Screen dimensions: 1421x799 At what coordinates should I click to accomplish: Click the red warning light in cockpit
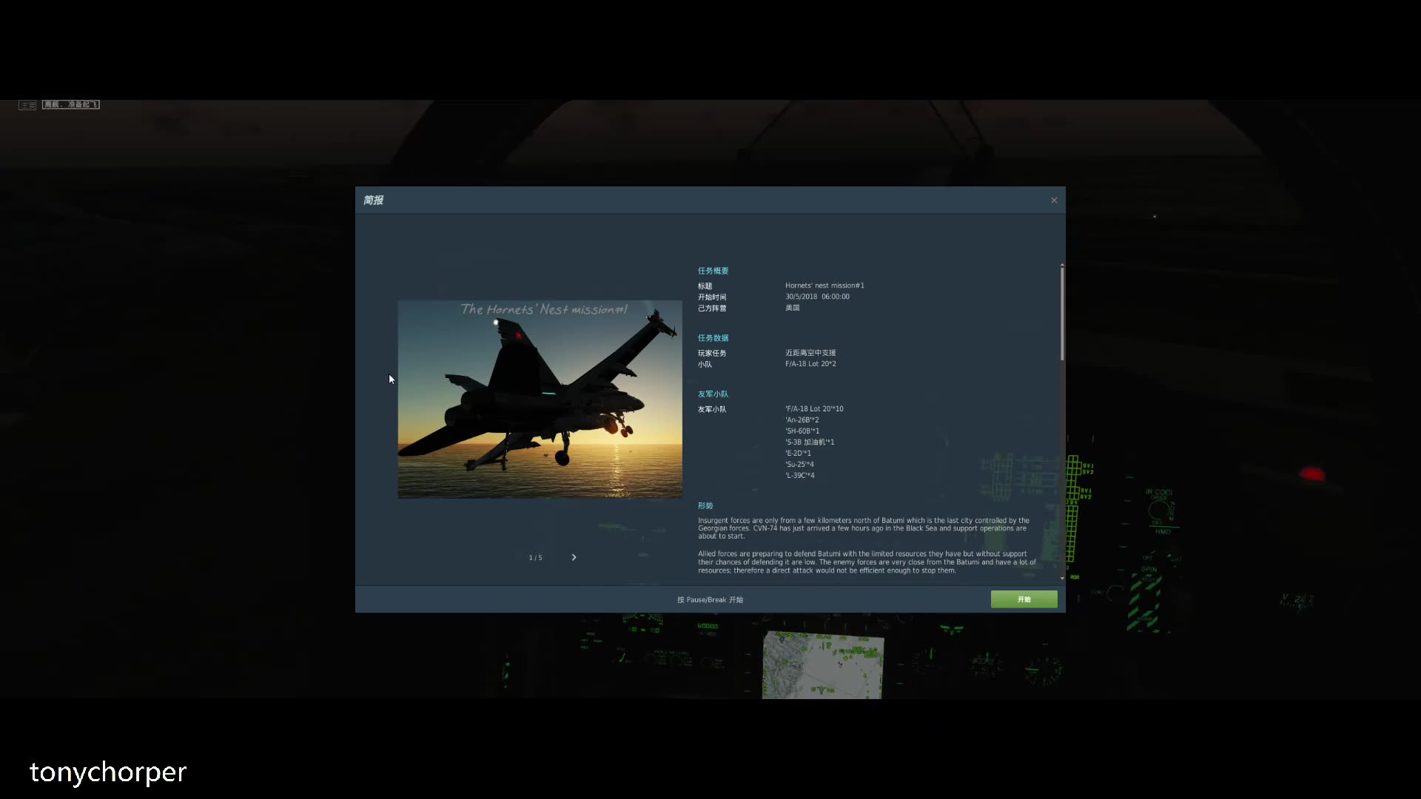click(x=1312, y=474)
